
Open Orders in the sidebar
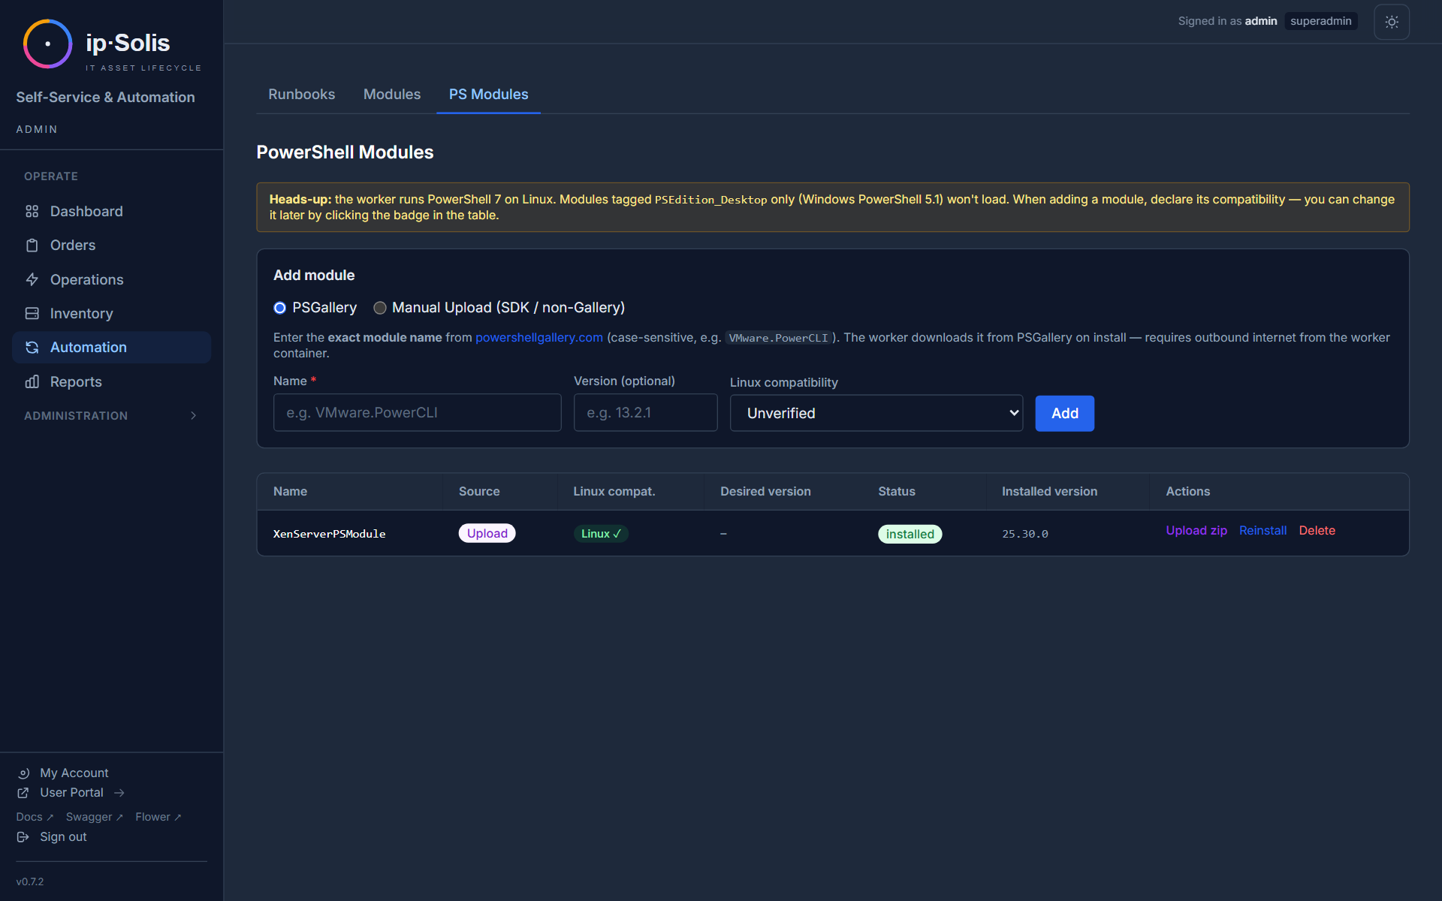(x=111, y=246)
